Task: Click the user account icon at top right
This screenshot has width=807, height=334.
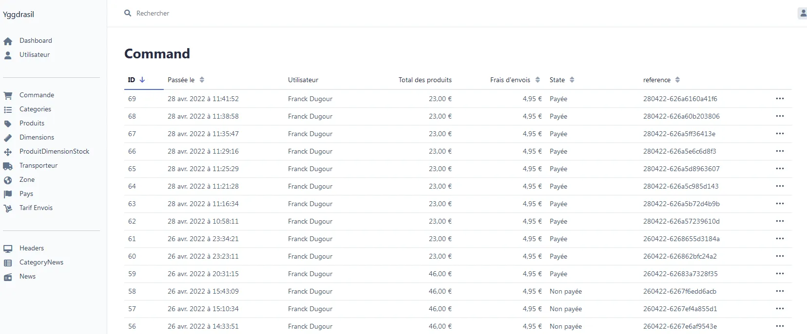Action: (x=803, y=13)
